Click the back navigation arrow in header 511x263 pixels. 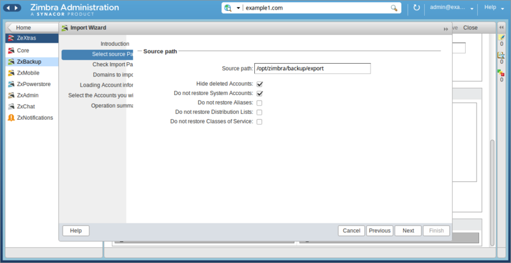click(8, 8)
